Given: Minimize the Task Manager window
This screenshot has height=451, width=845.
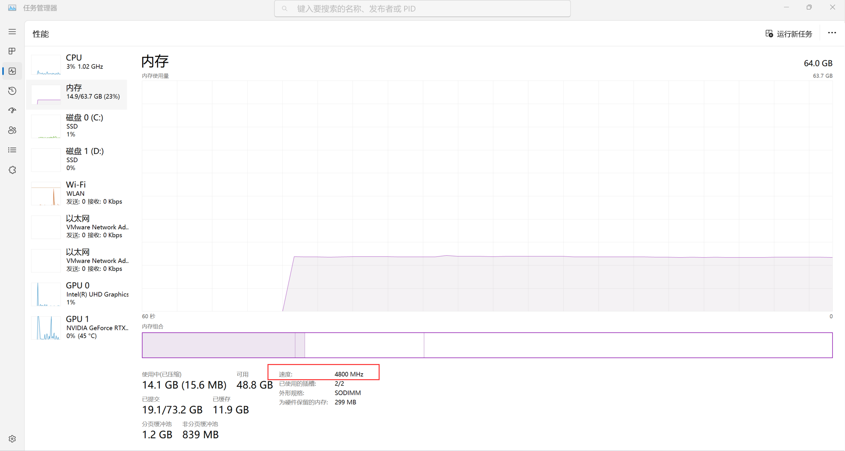Looking at the screenshot, I should click(x=786, y=7).
